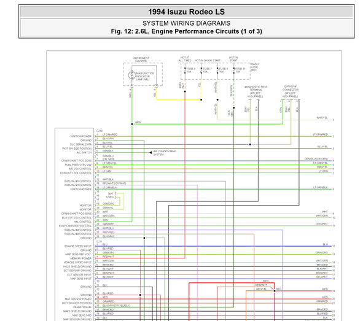This screenshot has width=363, height=321.
Task: Click the 'MAF SENSOR GROUND' pin label
Action: (77, 319)
